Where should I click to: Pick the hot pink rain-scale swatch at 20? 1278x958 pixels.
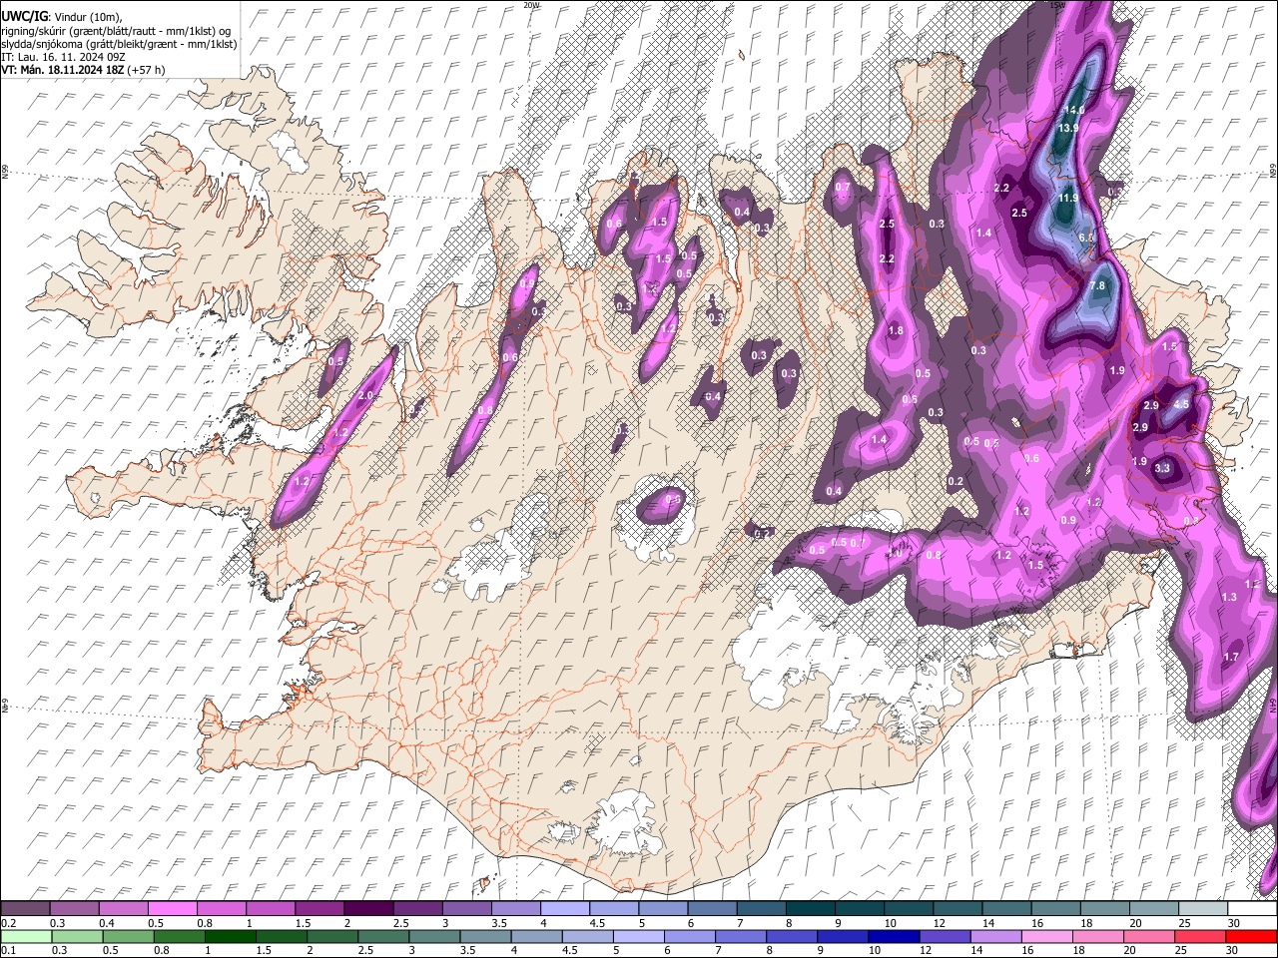click(1148, 936)
